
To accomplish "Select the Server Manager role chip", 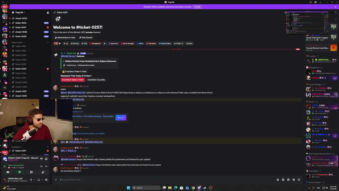I will (128, 44).
